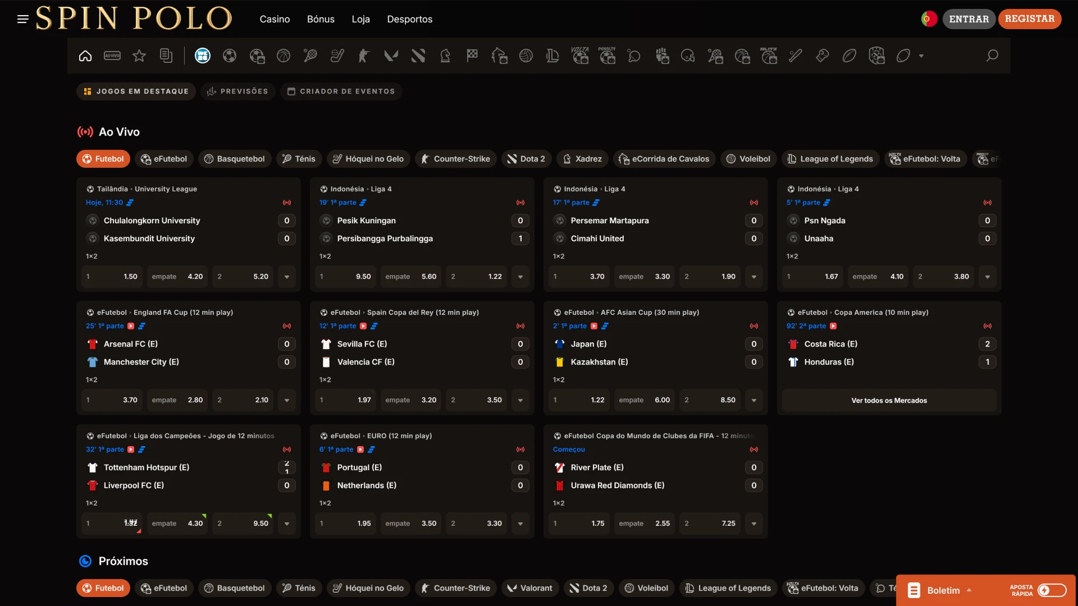Open the Urawa Red Diamonds (E) match
Image resolution: width=1078 pixels, height=606 pixels.
[617, 485]
